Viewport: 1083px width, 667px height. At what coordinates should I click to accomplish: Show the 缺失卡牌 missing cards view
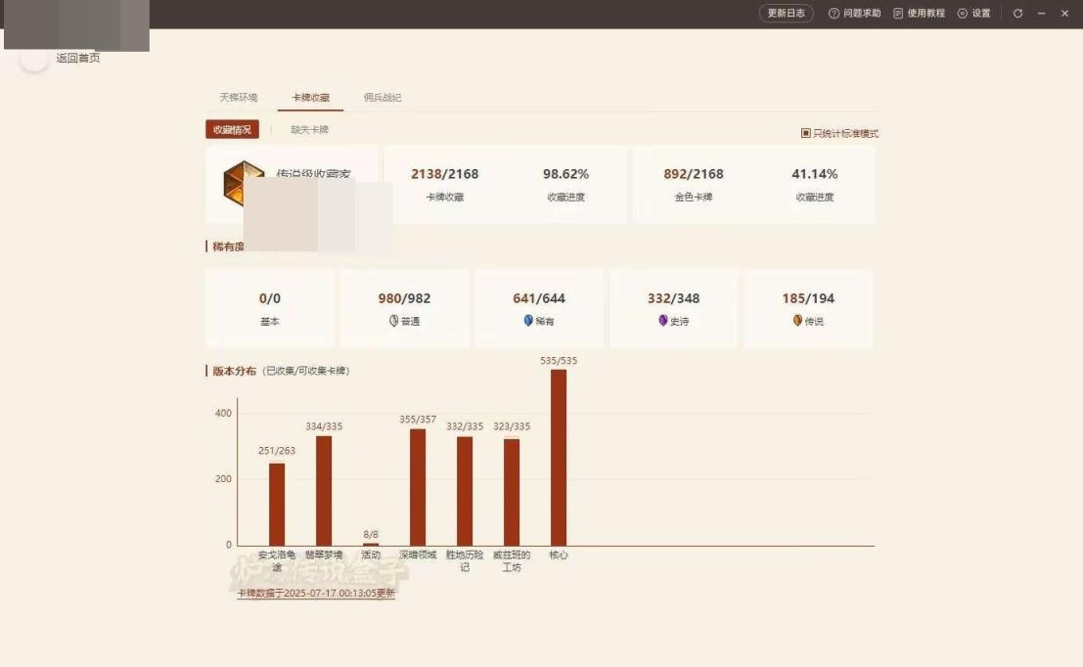point(309,130)
